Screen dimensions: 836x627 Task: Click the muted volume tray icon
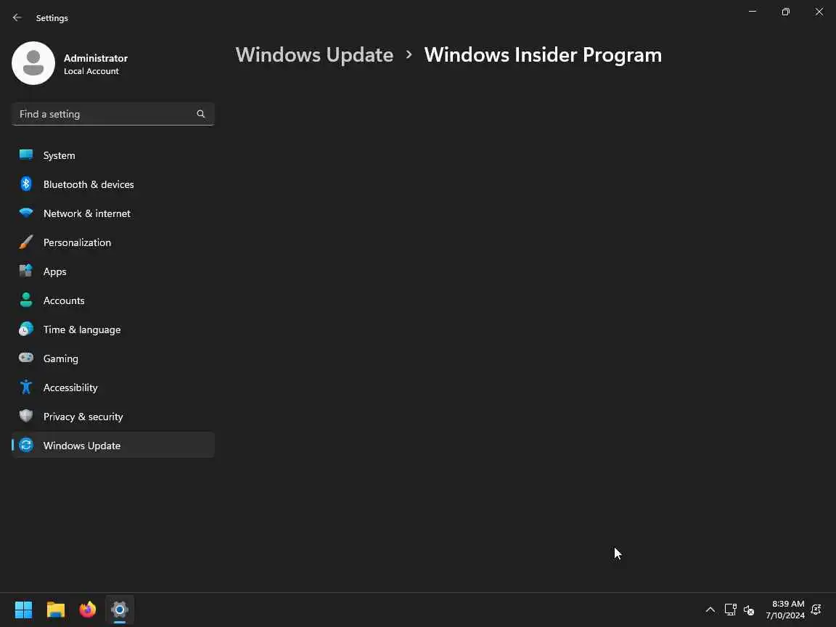(x=749, y=610)
